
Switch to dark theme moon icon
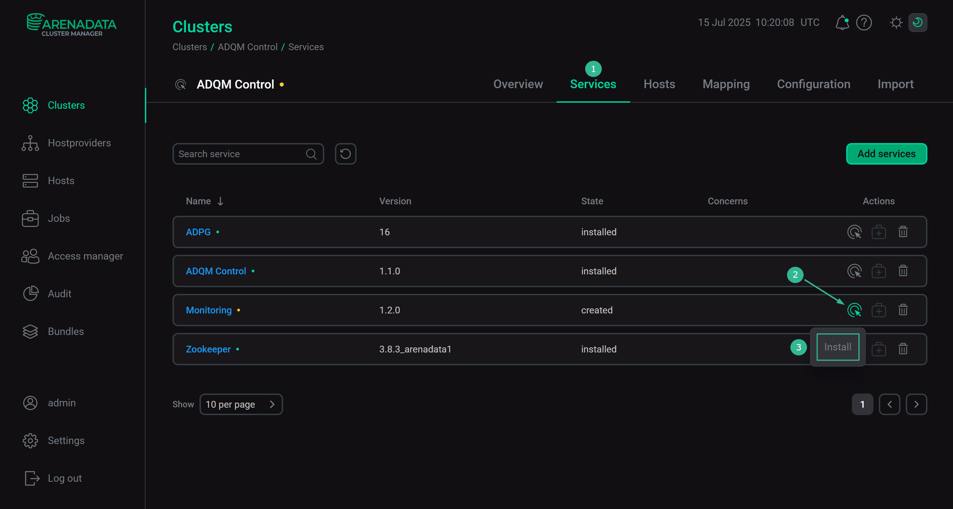(918, 23)
